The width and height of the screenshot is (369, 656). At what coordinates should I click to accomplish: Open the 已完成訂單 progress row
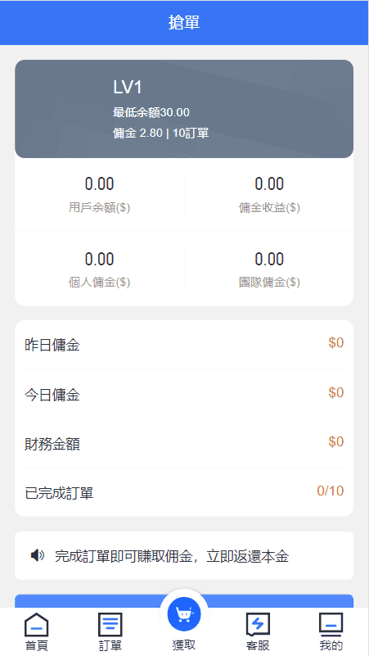[x=184, y=492]
